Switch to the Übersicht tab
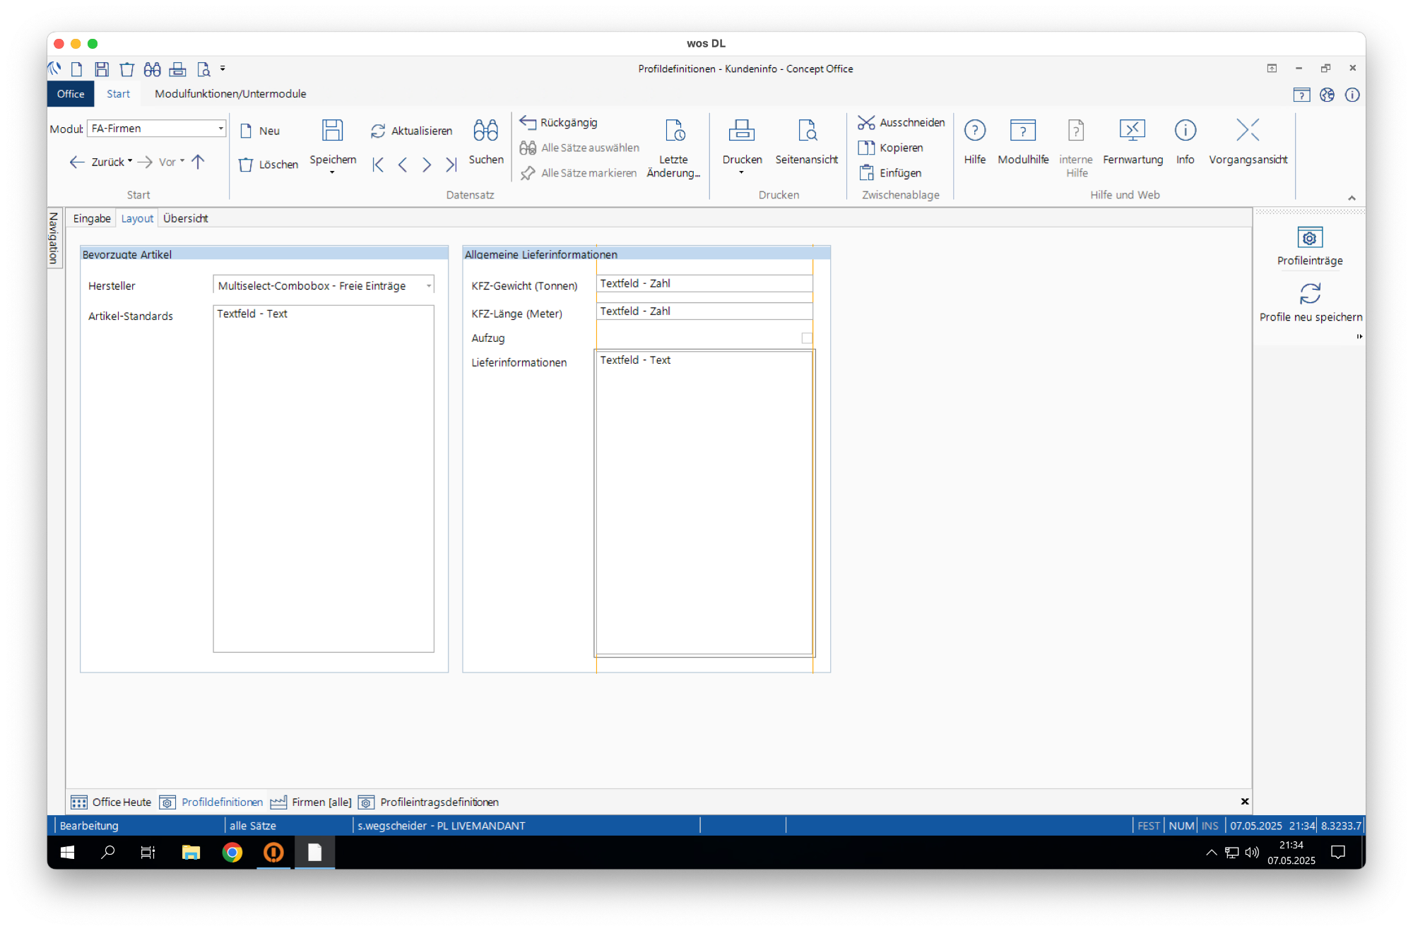Viewport: 1413px width, 931px height. 185,218
